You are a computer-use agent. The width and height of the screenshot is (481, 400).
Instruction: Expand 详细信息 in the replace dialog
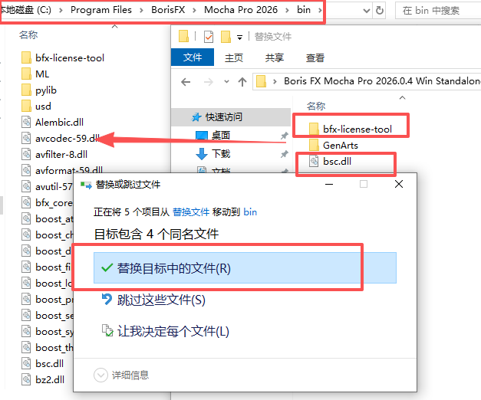tap(121, 375)
